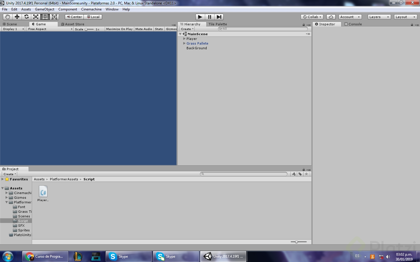Open the GameObject menu
This screenshot has width=420, height=262.
click(x=45, y=9)
